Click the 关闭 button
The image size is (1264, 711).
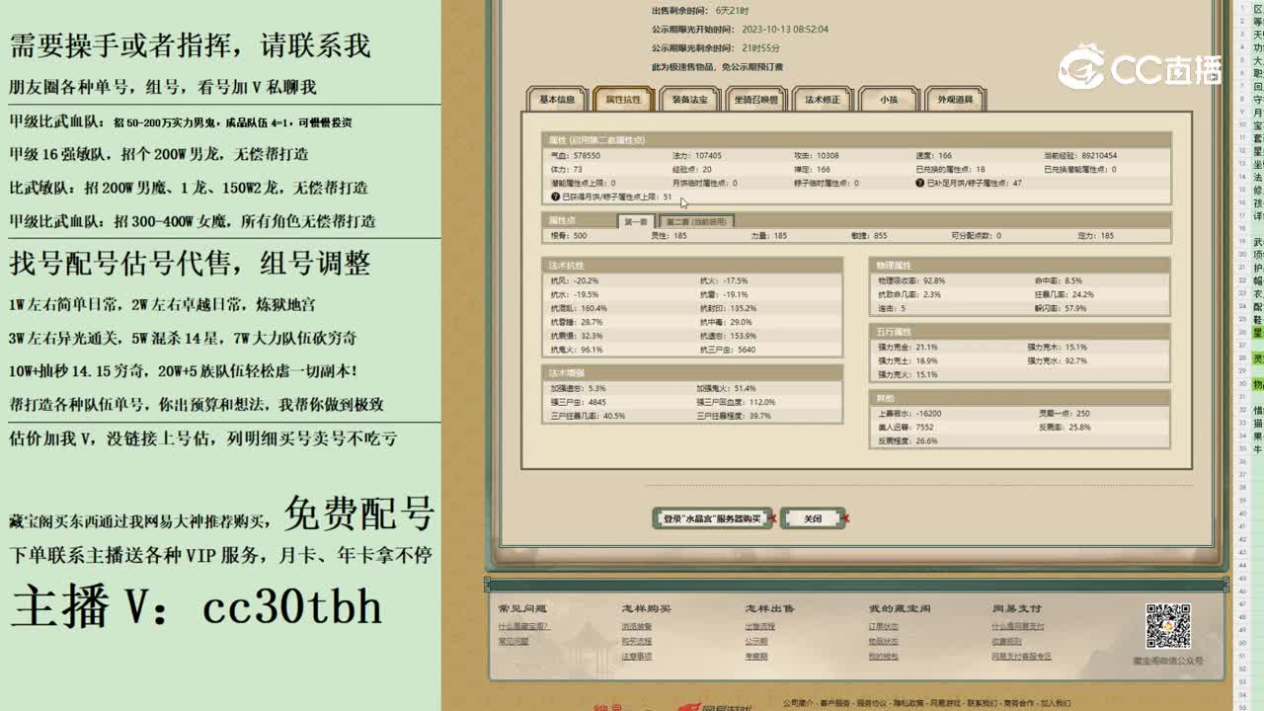(x=813, y=518)
